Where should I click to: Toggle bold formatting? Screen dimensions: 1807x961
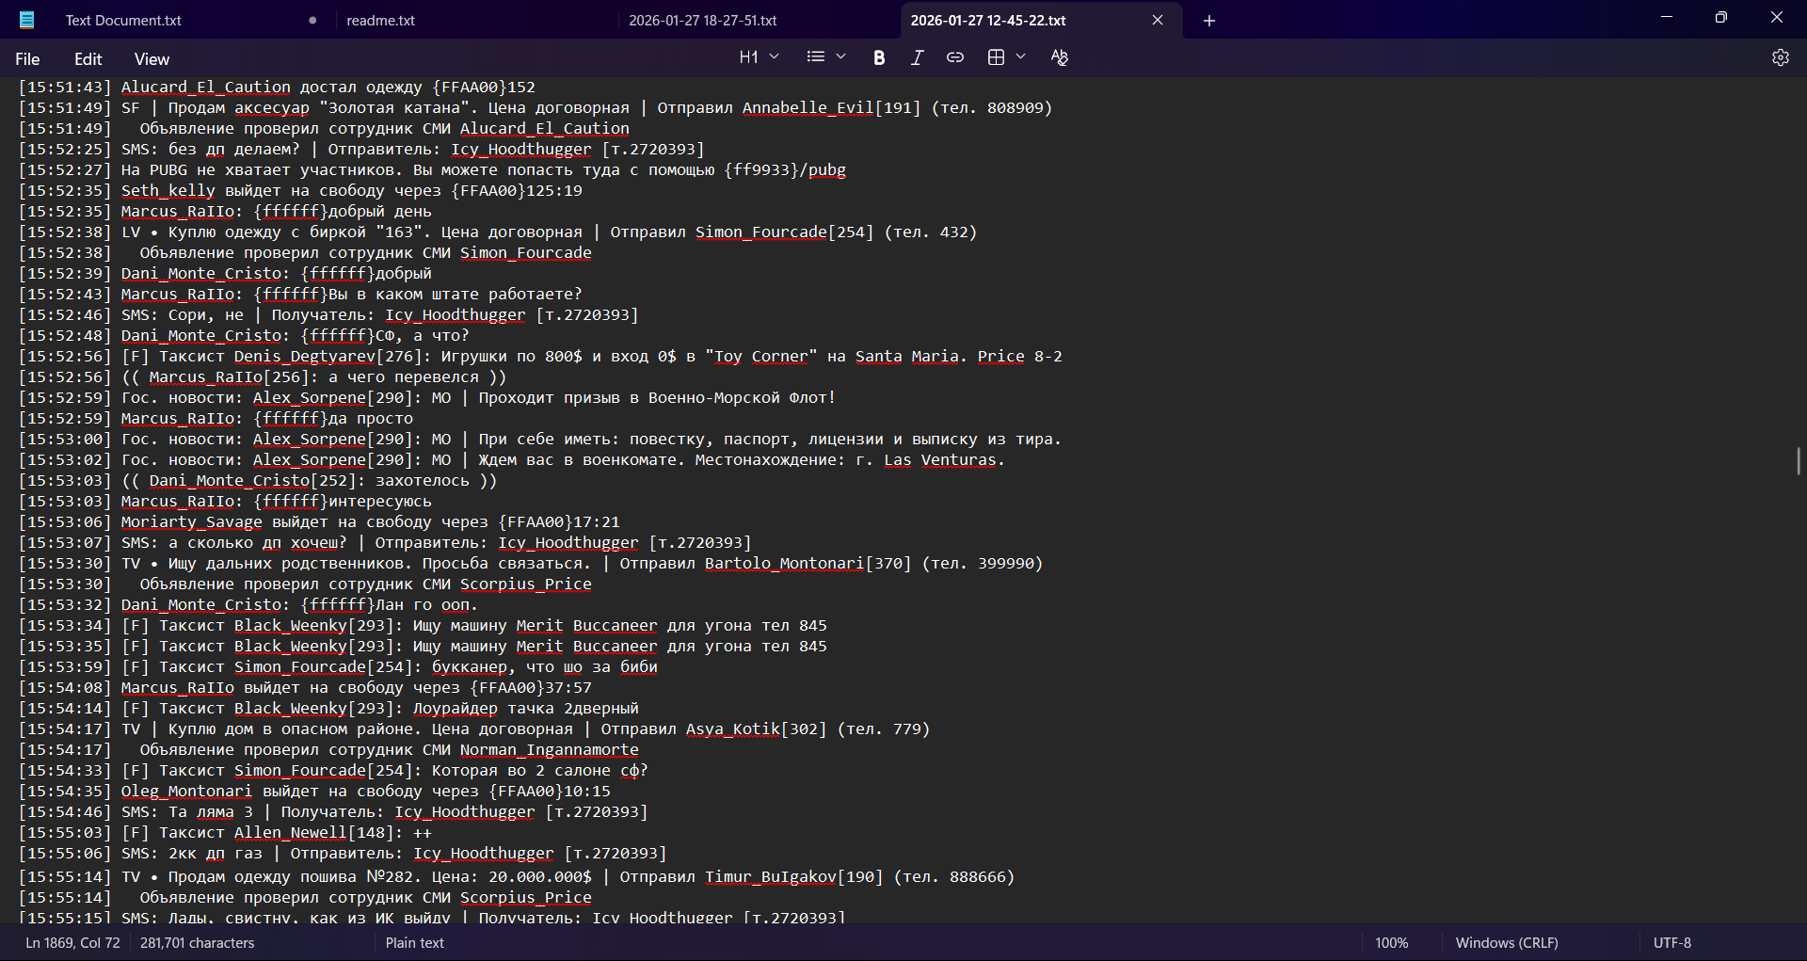(x=879, y=57)
